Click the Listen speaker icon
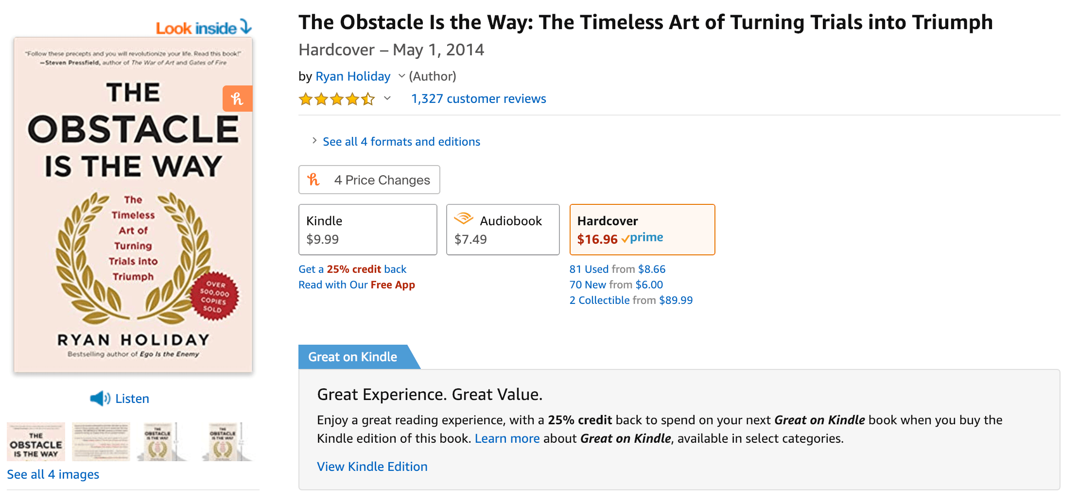Viewport: 1078px width, 501px height. [100, 399]
